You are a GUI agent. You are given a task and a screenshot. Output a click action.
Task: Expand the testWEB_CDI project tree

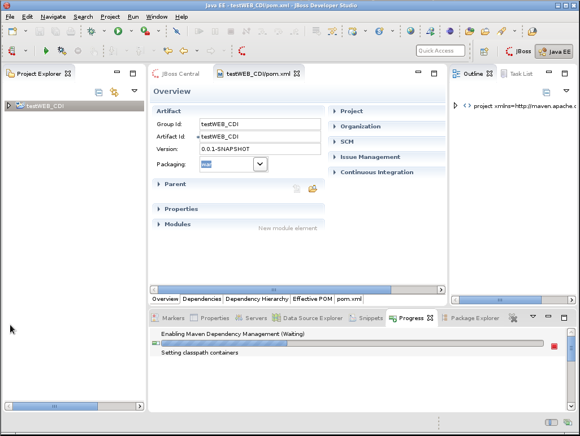[8, 106]
